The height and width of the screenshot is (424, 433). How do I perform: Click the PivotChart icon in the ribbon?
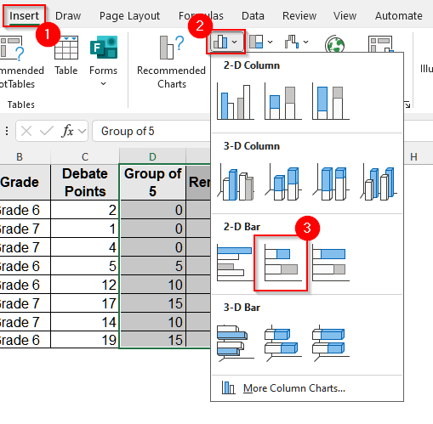pos(380,43)
